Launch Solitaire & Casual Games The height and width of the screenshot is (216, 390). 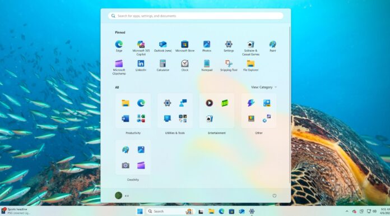click(x=250, y=48)
